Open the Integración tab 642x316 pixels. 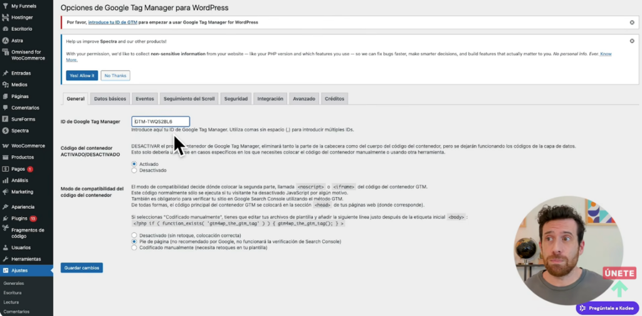tap(270, 99)
